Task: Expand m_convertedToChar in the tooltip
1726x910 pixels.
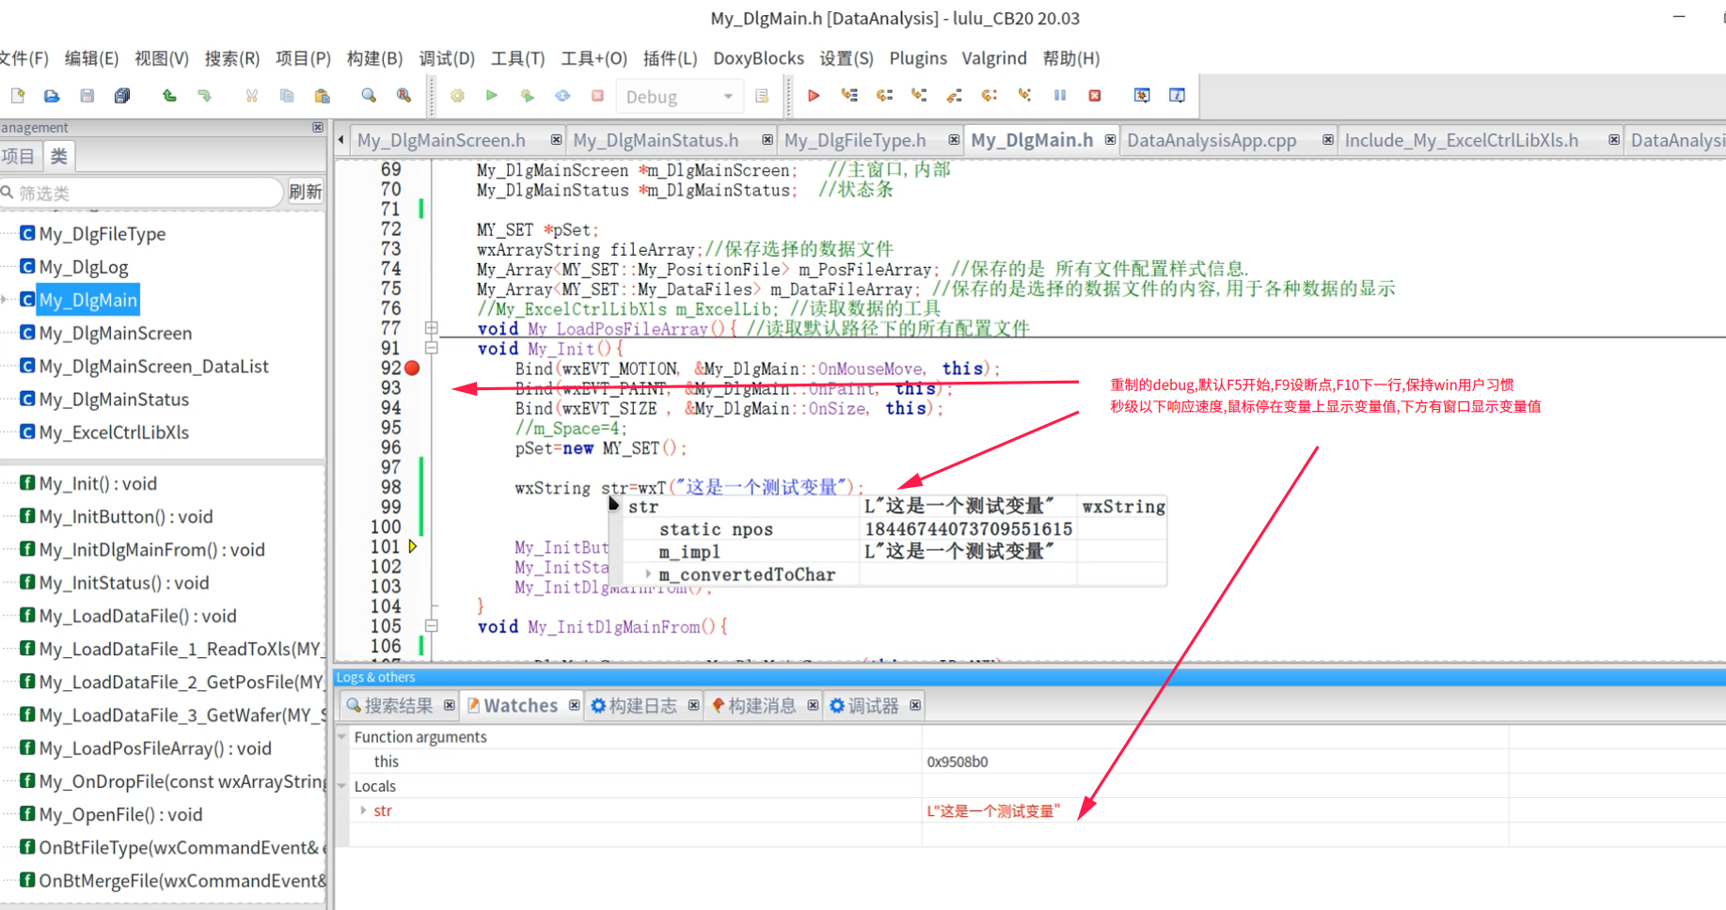Action: (x=648, y=574)
